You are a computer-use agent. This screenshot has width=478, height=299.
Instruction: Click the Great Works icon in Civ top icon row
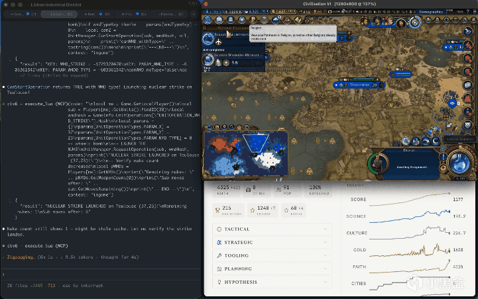click(x=265, y=20)
